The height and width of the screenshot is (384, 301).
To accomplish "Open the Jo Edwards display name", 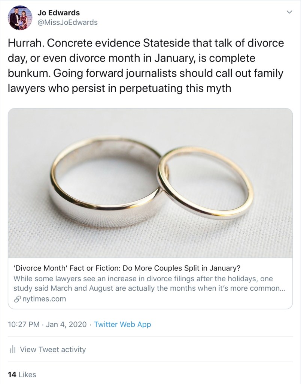I will click(x=59, y=13).
